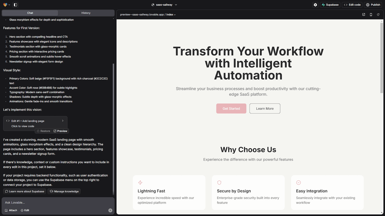
Task: Click the Easy Integration checkmark icon
Action: (x=298, y=183)
